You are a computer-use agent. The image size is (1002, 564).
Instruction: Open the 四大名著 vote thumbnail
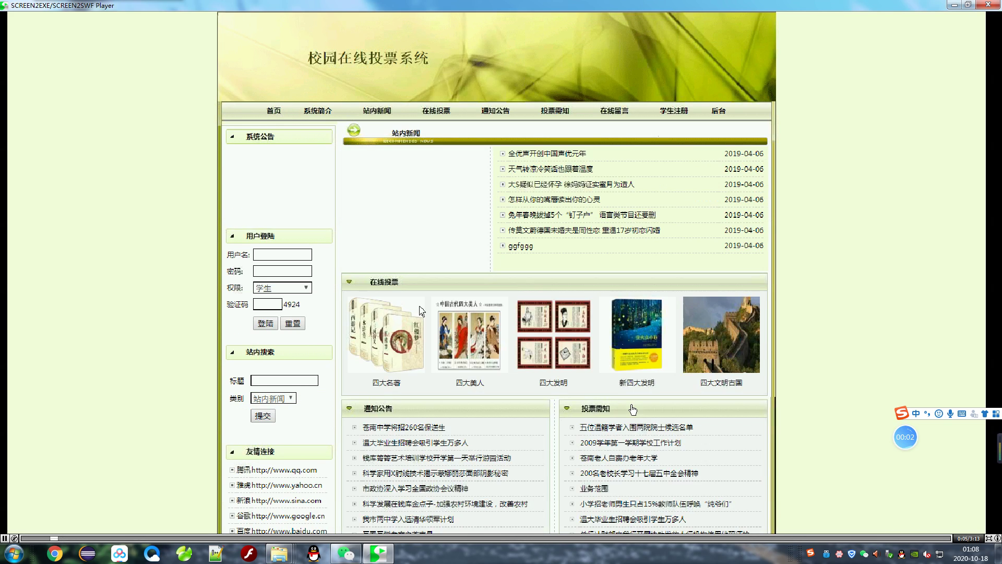[x=386, y=335]
